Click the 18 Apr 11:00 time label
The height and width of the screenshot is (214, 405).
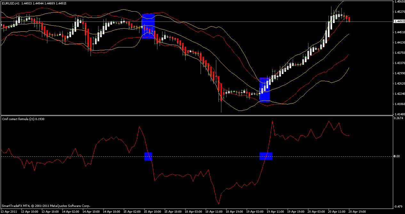[x=214, y=212]
